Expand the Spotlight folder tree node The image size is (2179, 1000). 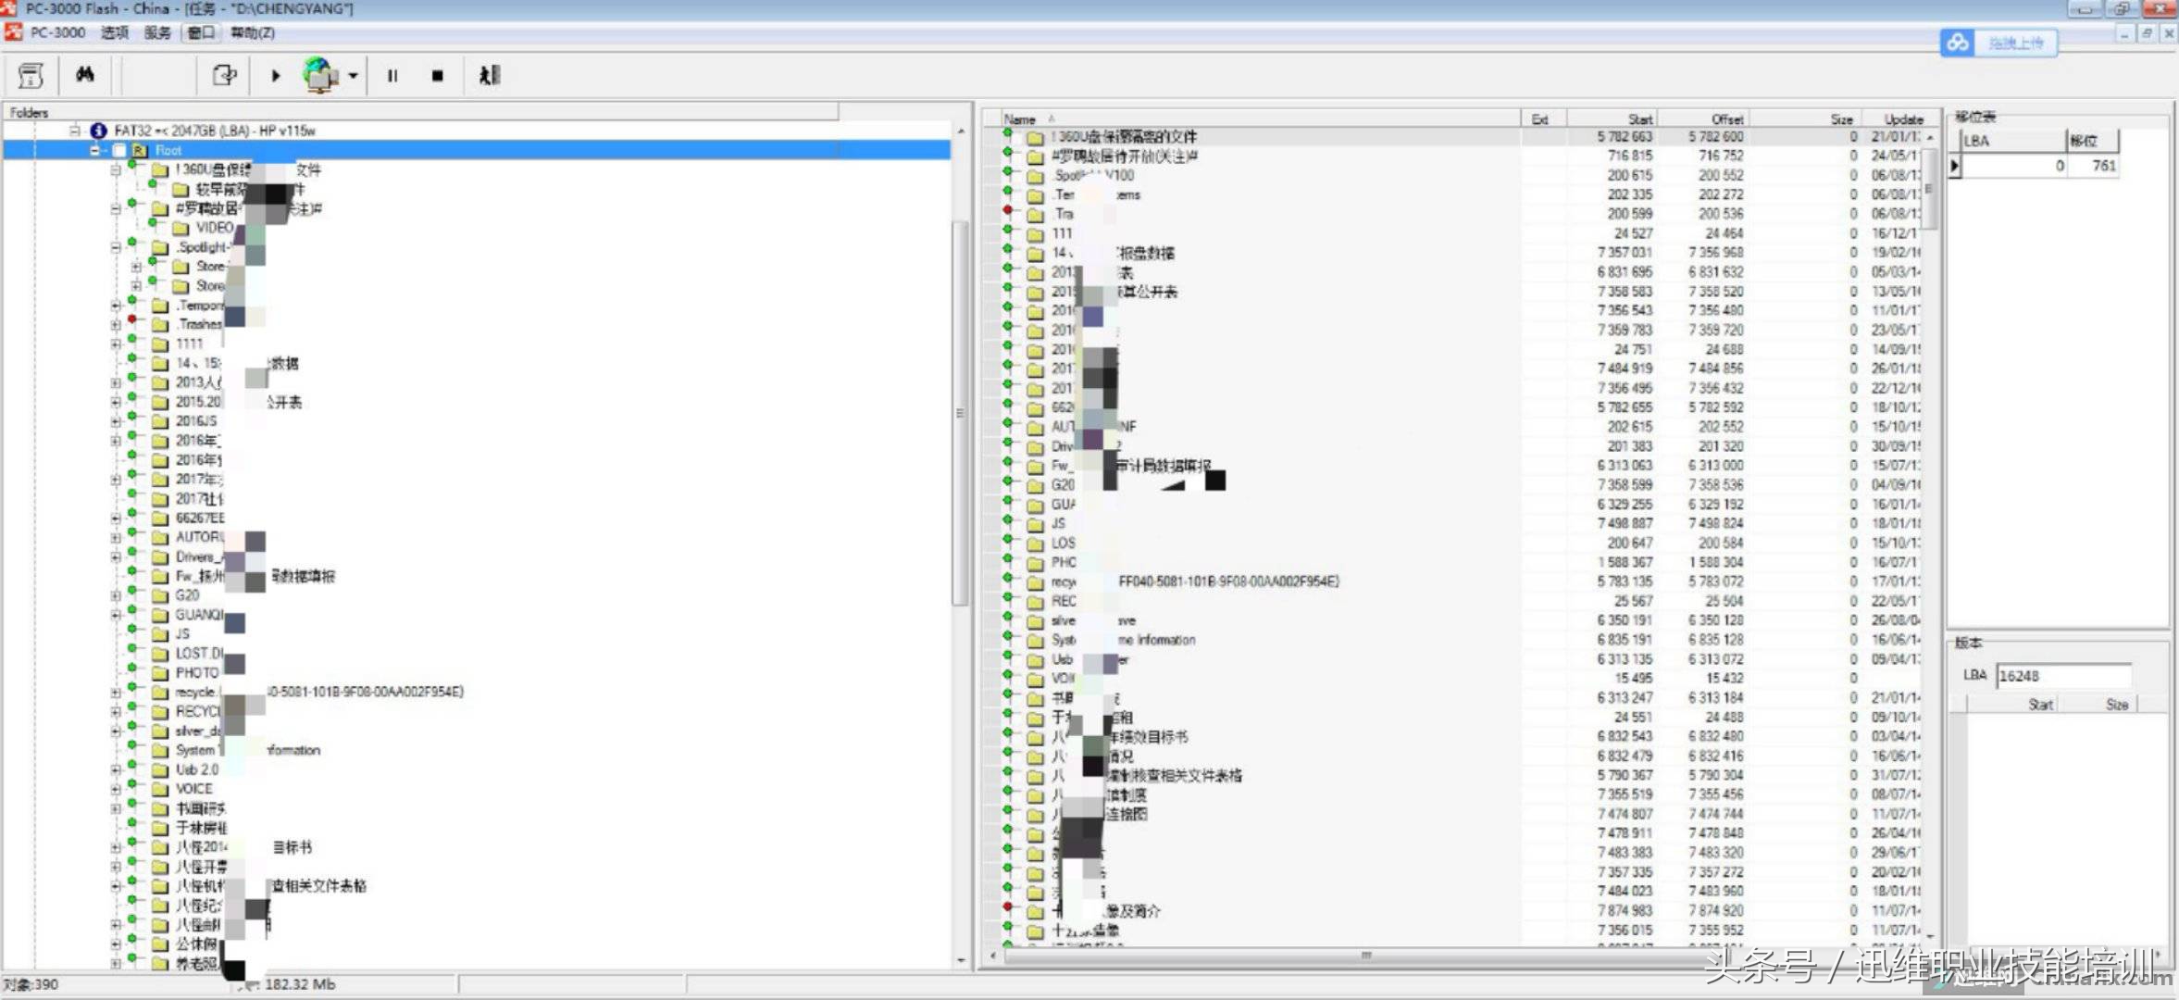click(x=115, y=247)
